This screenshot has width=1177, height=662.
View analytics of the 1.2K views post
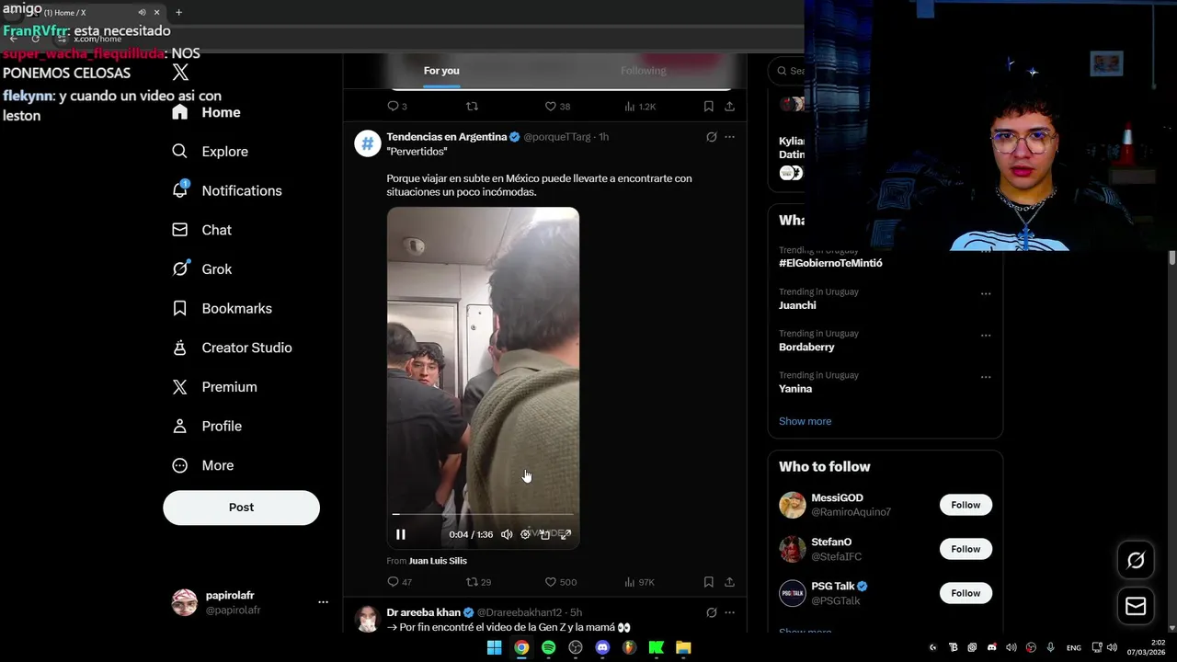coord(639,107)
